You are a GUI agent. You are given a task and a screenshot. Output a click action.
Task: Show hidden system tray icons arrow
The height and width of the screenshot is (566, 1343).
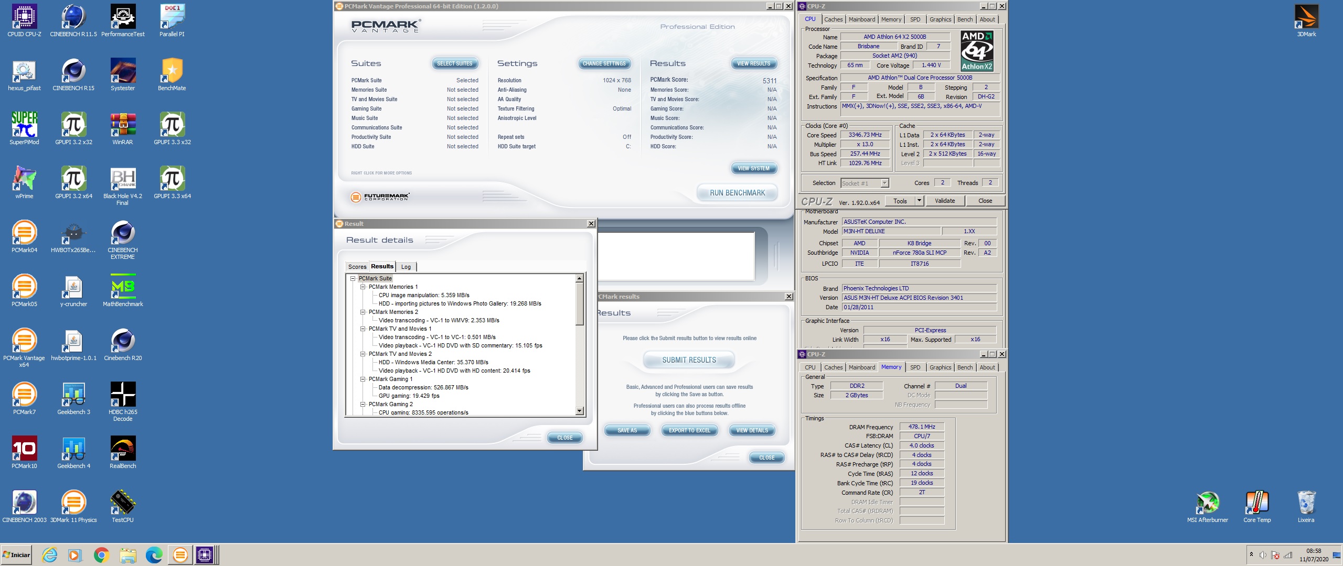click(x=1251, y=554)
